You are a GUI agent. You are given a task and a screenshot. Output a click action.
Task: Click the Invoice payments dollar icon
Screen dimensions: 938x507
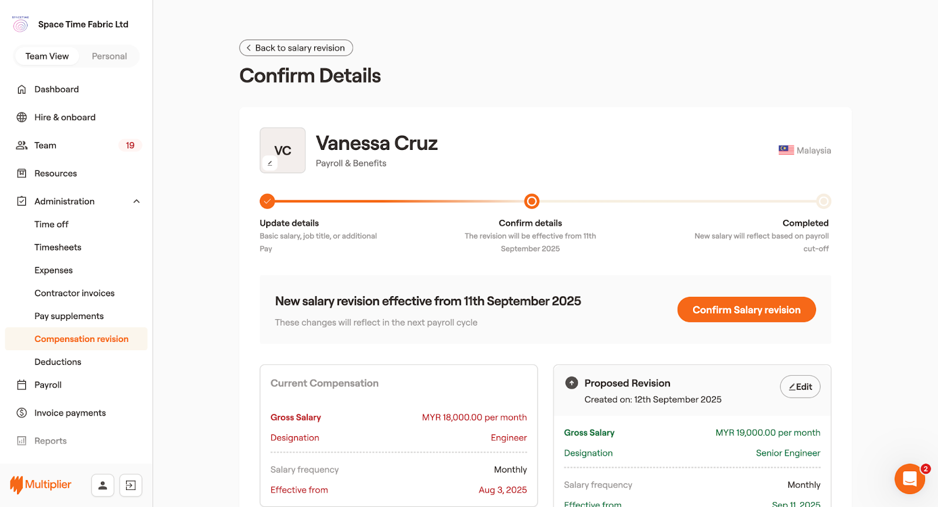click(22, 413)
